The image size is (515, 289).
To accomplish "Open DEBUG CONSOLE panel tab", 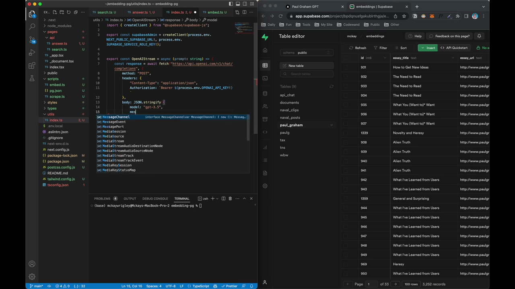I will [155, 198].
